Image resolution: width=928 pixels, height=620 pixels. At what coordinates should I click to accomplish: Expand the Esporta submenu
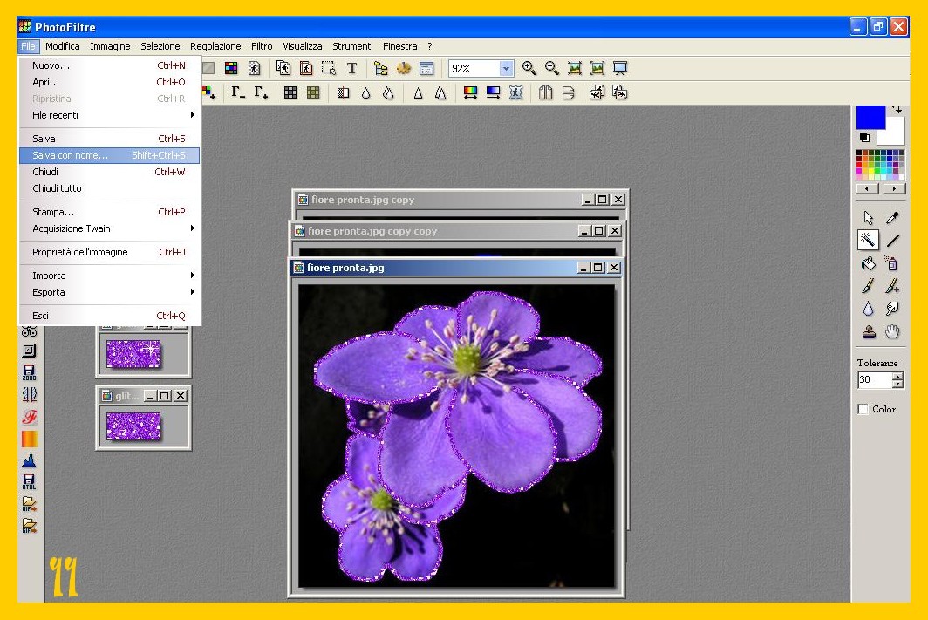(109, 292)
